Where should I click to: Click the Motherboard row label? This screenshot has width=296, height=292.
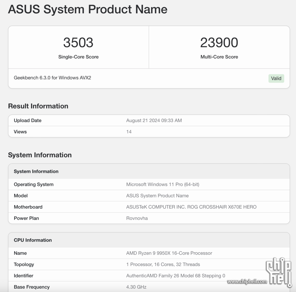(28, 207)
